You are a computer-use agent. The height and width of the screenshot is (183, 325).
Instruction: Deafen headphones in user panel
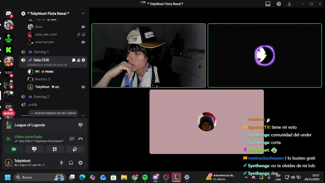click(x=71, y=163)
